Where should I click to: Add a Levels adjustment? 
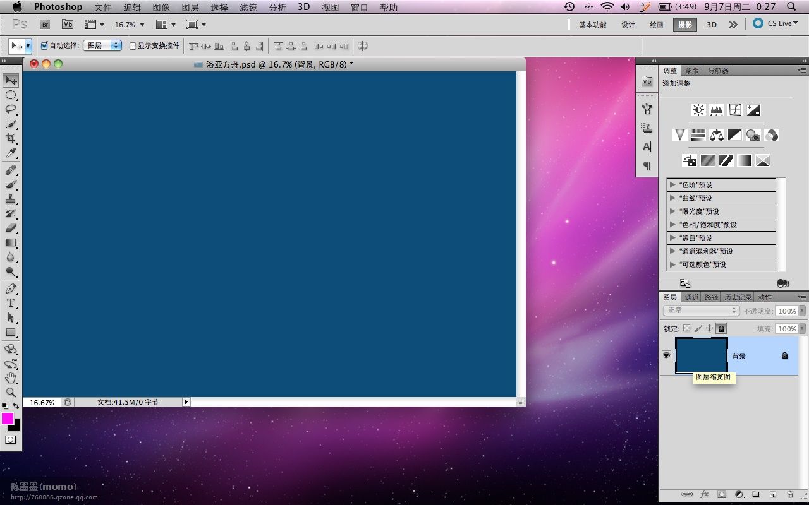(x=716, y=110)
